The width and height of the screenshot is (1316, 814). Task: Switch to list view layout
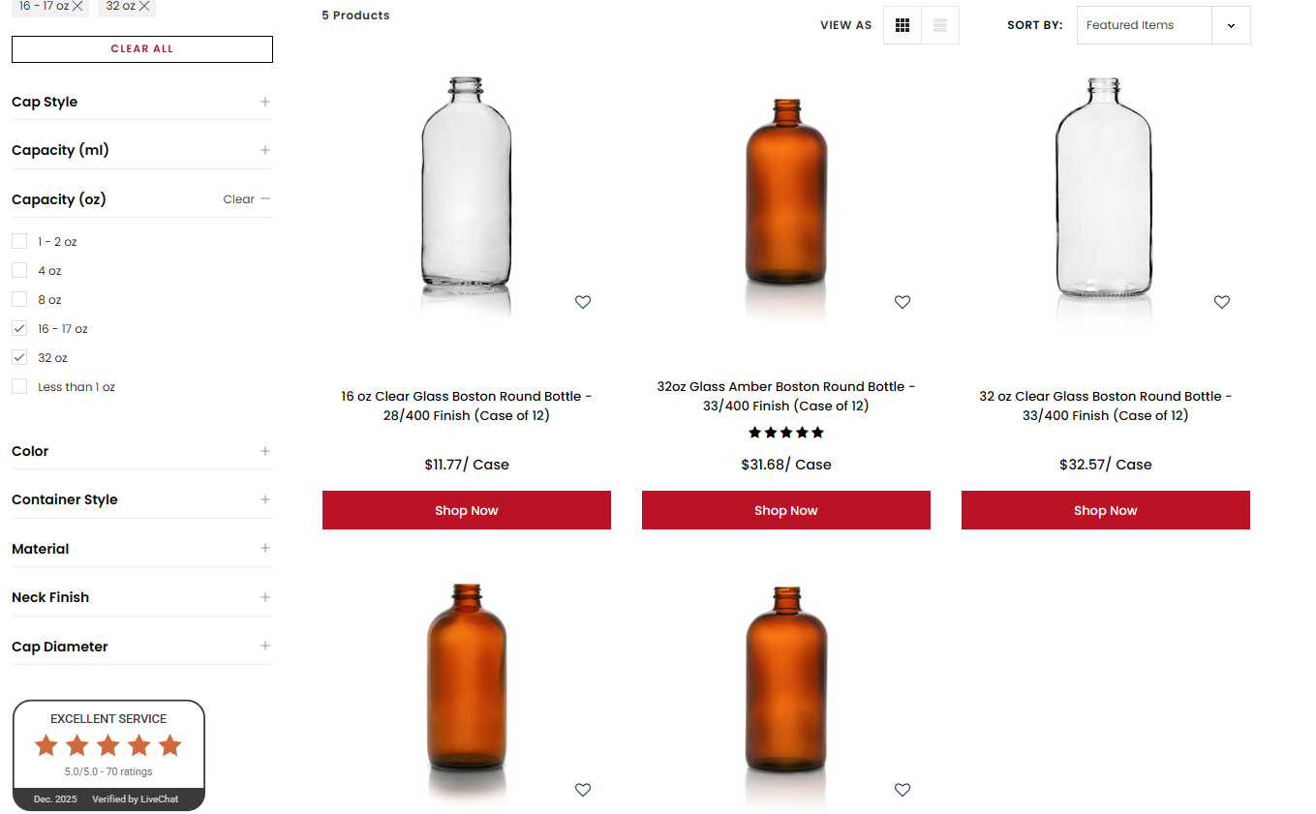click(x=940, y=25)
